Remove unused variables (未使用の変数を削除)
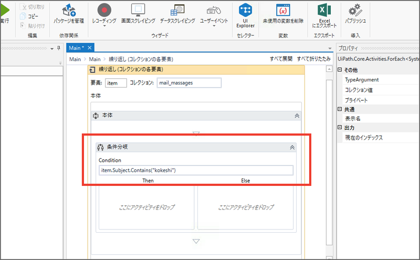The image size is (420, 260). [283, 14]
